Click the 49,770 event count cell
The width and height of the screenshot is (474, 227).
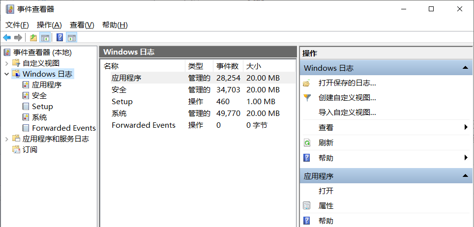tap(228, 113)
